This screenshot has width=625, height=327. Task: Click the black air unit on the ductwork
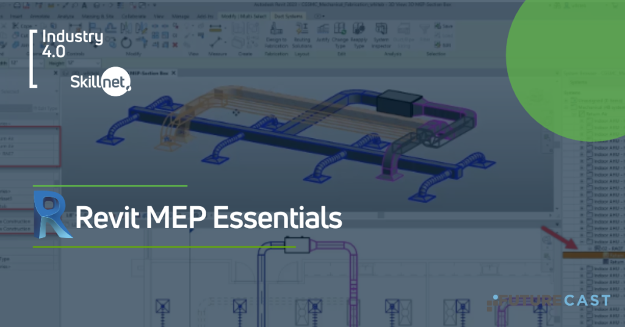(397, 103)
